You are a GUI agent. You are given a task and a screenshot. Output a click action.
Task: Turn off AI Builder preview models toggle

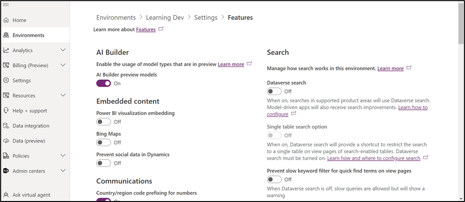tap(104, 84)
